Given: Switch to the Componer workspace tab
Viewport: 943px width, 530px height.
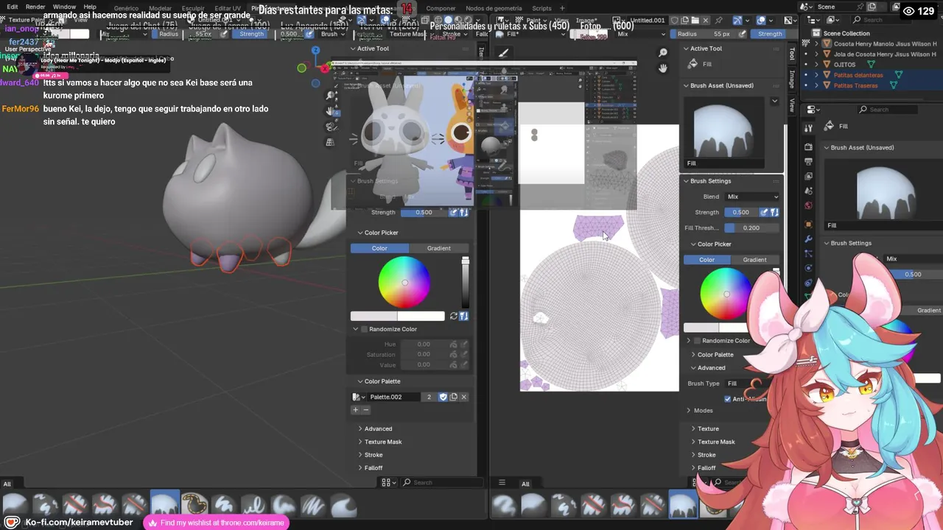Looking at the screenshot, I should pyautogui.click(x=441, y=8).
